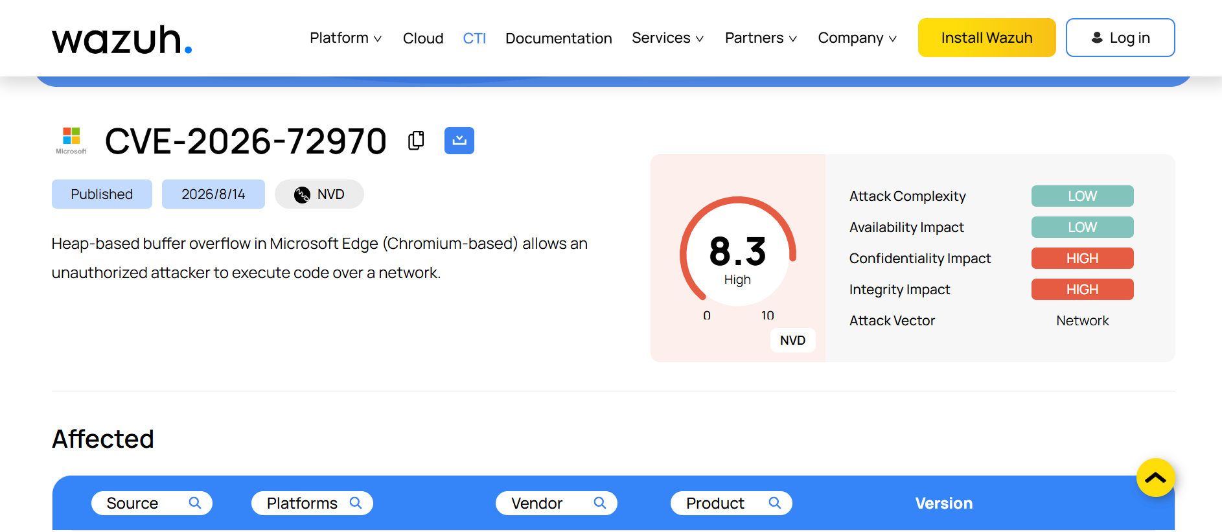Image resolution: width=1222 pixels, height=532 pixels.
Task: Expand the Partners dropdown
Action: [x=761, y=38]
